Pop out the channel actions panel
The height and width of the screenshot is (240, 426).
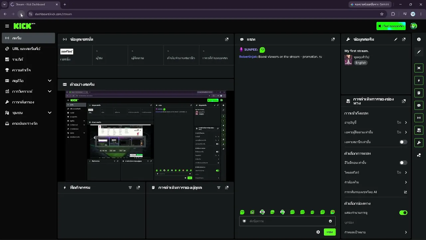click(x=404, y=101)
